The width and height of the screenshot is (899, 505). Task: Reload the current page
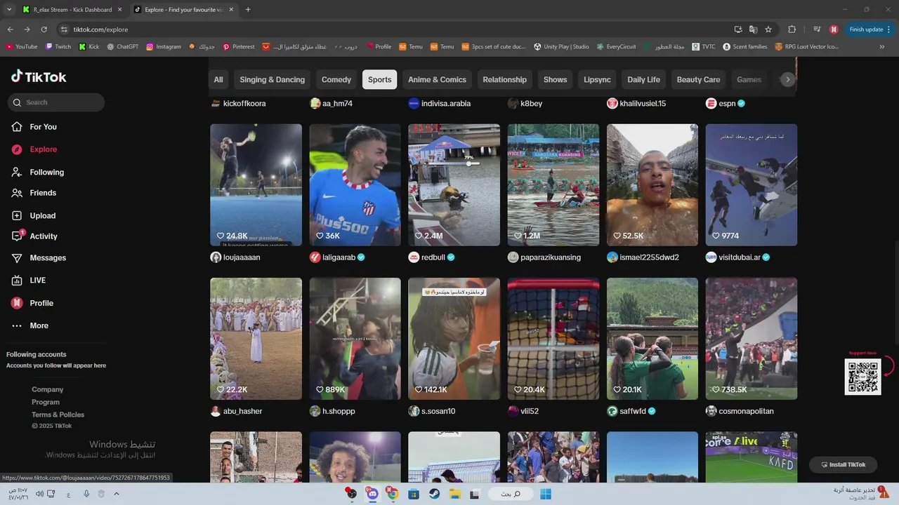click(x=44, y=29)
